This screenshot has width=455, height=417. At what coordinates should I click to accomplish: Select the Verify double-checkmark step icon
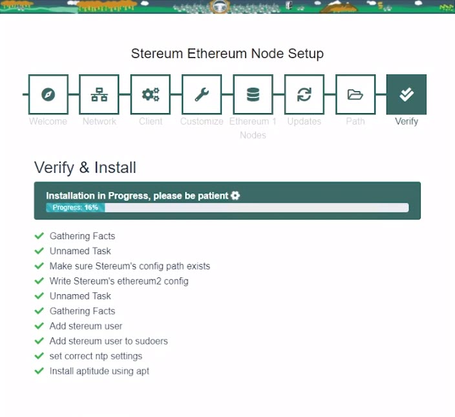[407, 94]
